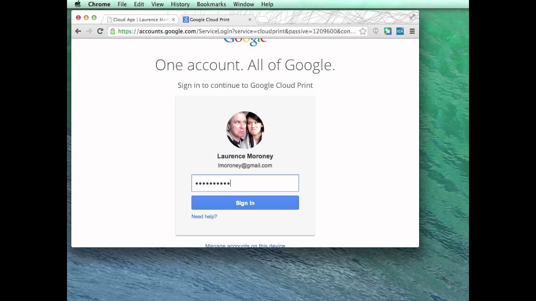536x301 pixels.
Task: Reload the page with the refresh icon
Action: click(100, 31)
